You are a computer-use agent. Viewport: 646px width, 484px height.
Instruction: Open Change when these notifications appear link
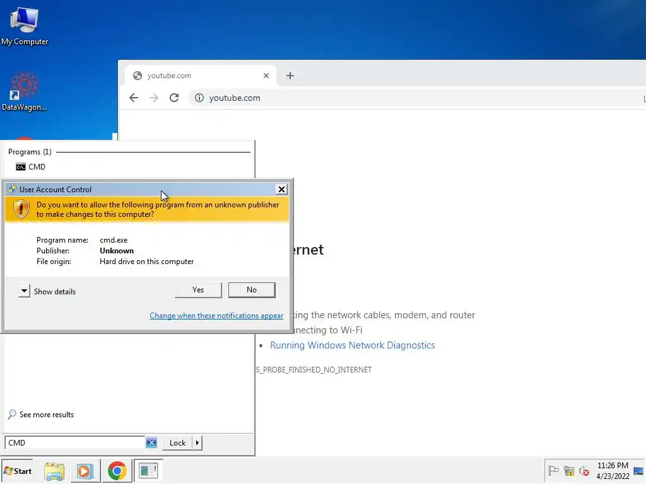click(216, 316)
